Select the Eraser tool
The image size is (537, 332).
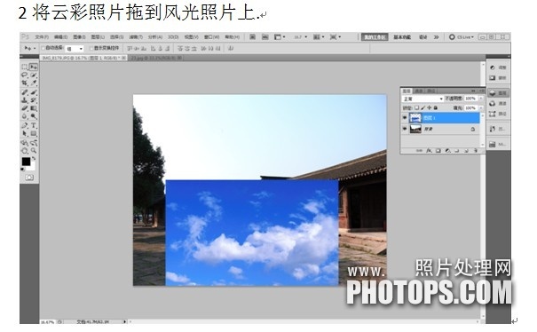(x=25, y=108)
